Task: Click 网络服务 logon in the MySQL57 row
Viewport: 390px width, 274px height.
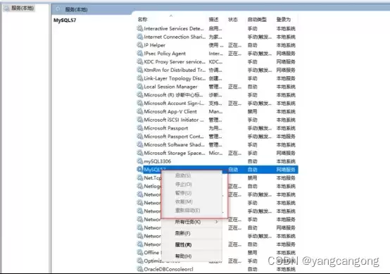Action: pos(286,170)
